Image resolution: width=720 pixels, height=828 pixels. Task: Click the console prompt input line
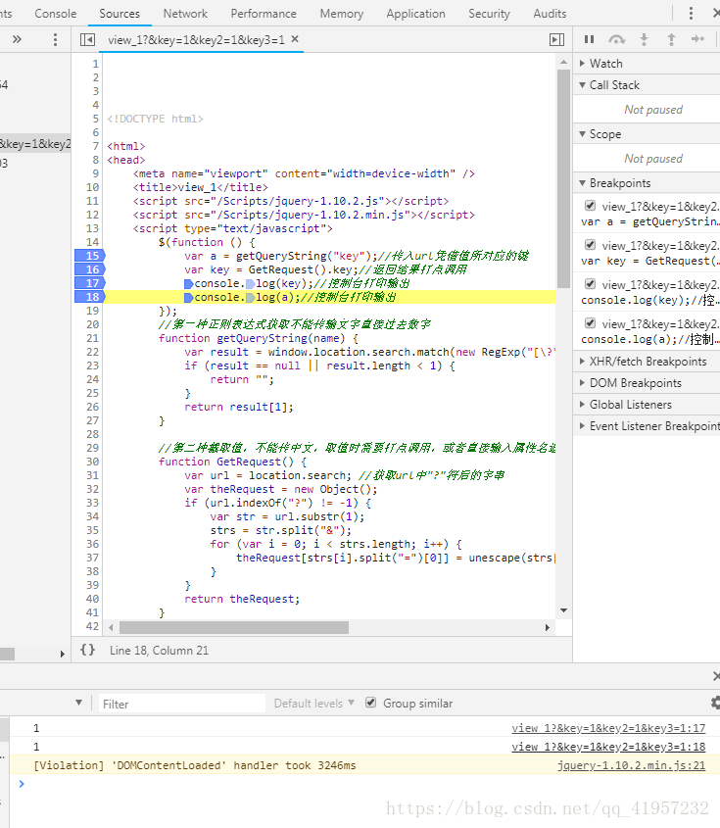click(364, 784)
